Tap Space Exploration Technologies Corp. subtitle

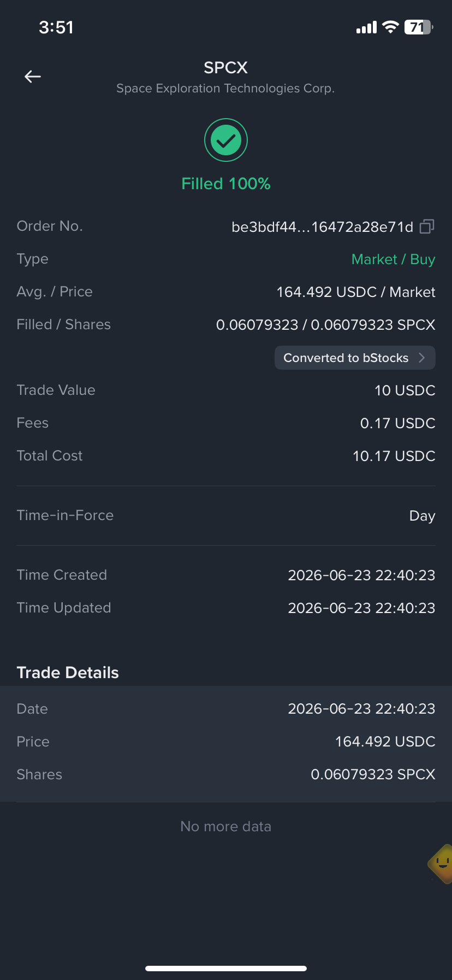click(225, 89)
